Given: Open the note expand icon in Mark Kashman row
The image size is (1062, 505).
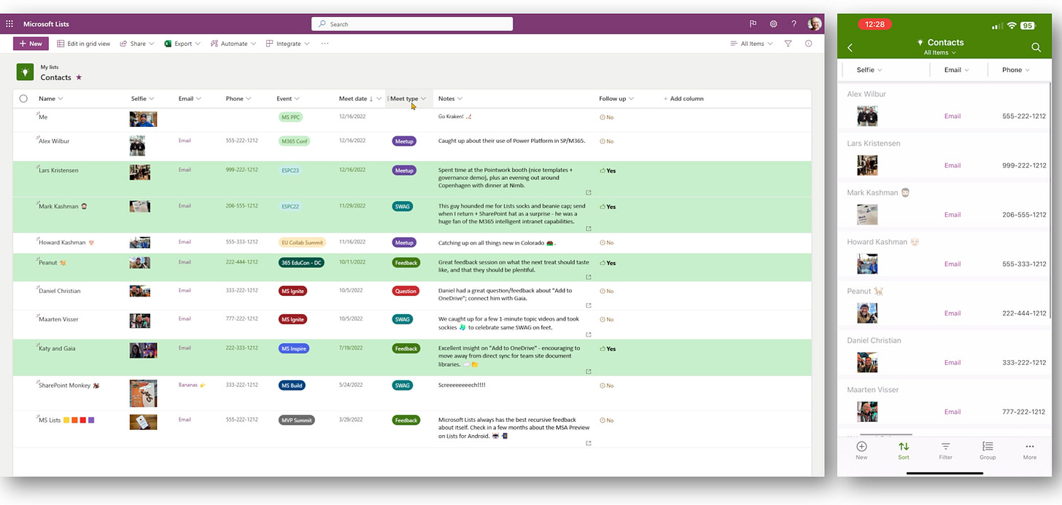Looking at the screenshot, I should point(589,229).
